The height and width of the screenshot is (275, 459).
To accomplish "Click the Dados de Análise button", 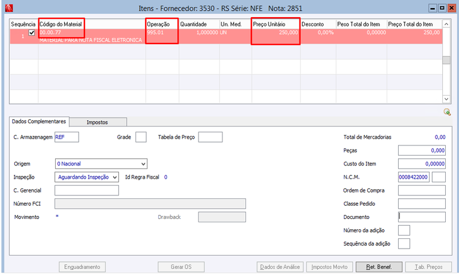I will [x=280, y=267].
